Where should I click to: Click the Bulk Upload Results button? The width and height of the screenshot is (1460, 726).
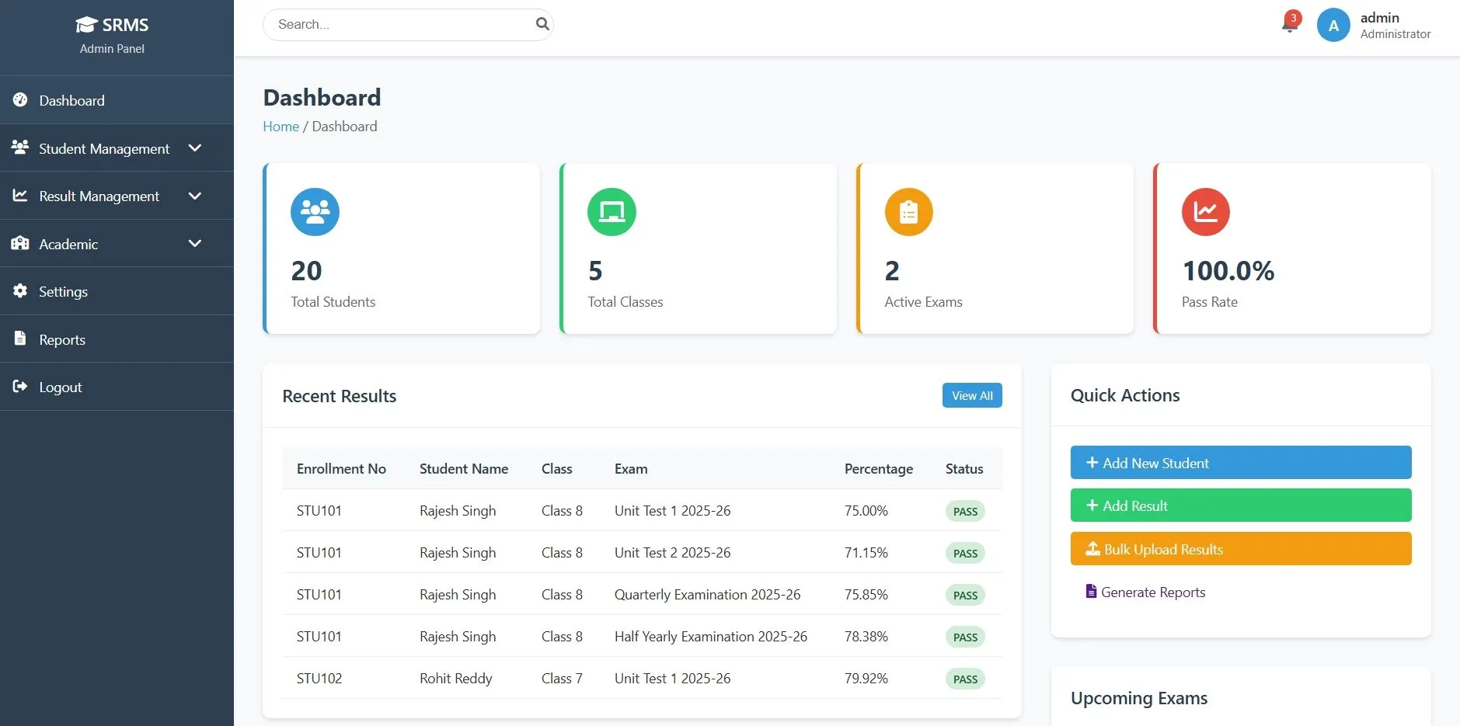(1240, 549)
